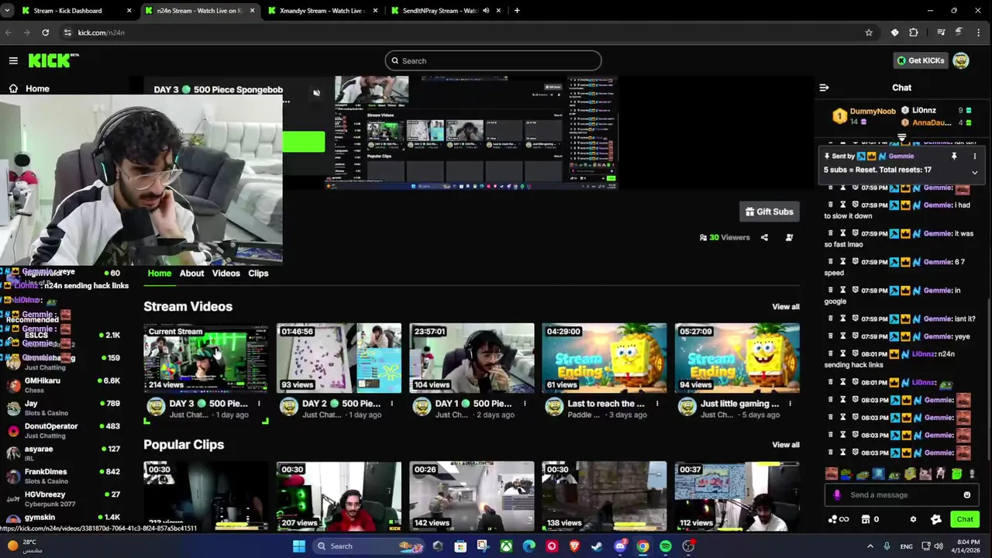Open Discord from the taskbar

click(620, 546)
